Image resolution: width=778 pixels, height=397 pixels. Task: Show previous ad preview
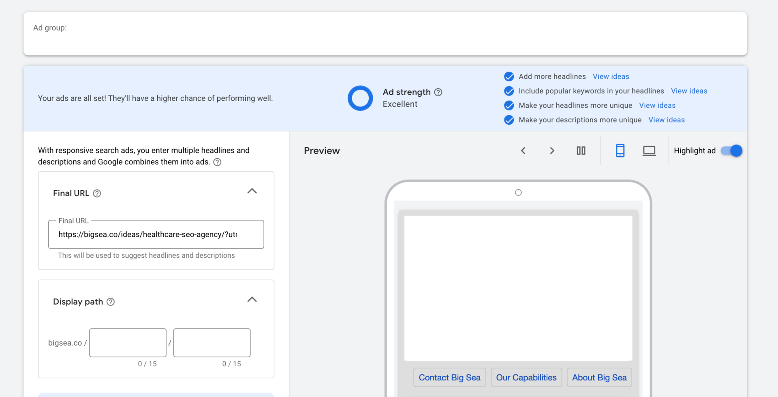[523, 151]
